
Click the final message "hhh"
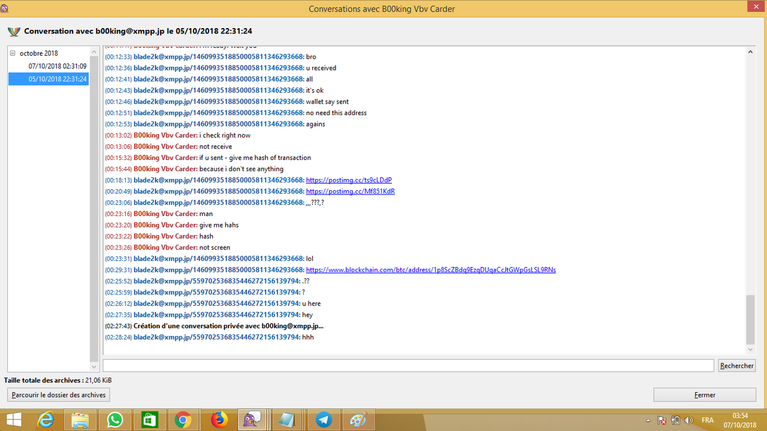pyautogui.click(x=308, y=338)
